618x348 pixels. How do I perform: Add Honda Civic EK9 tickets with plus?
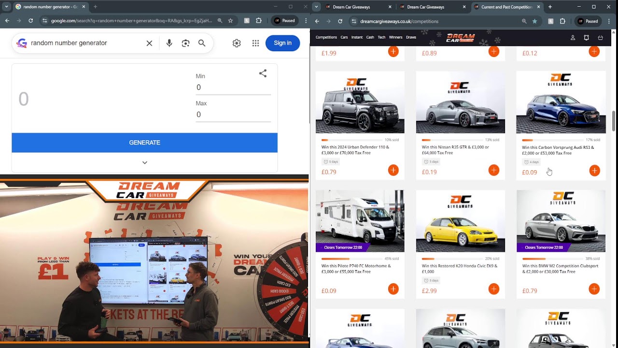(x=493, y=289)
